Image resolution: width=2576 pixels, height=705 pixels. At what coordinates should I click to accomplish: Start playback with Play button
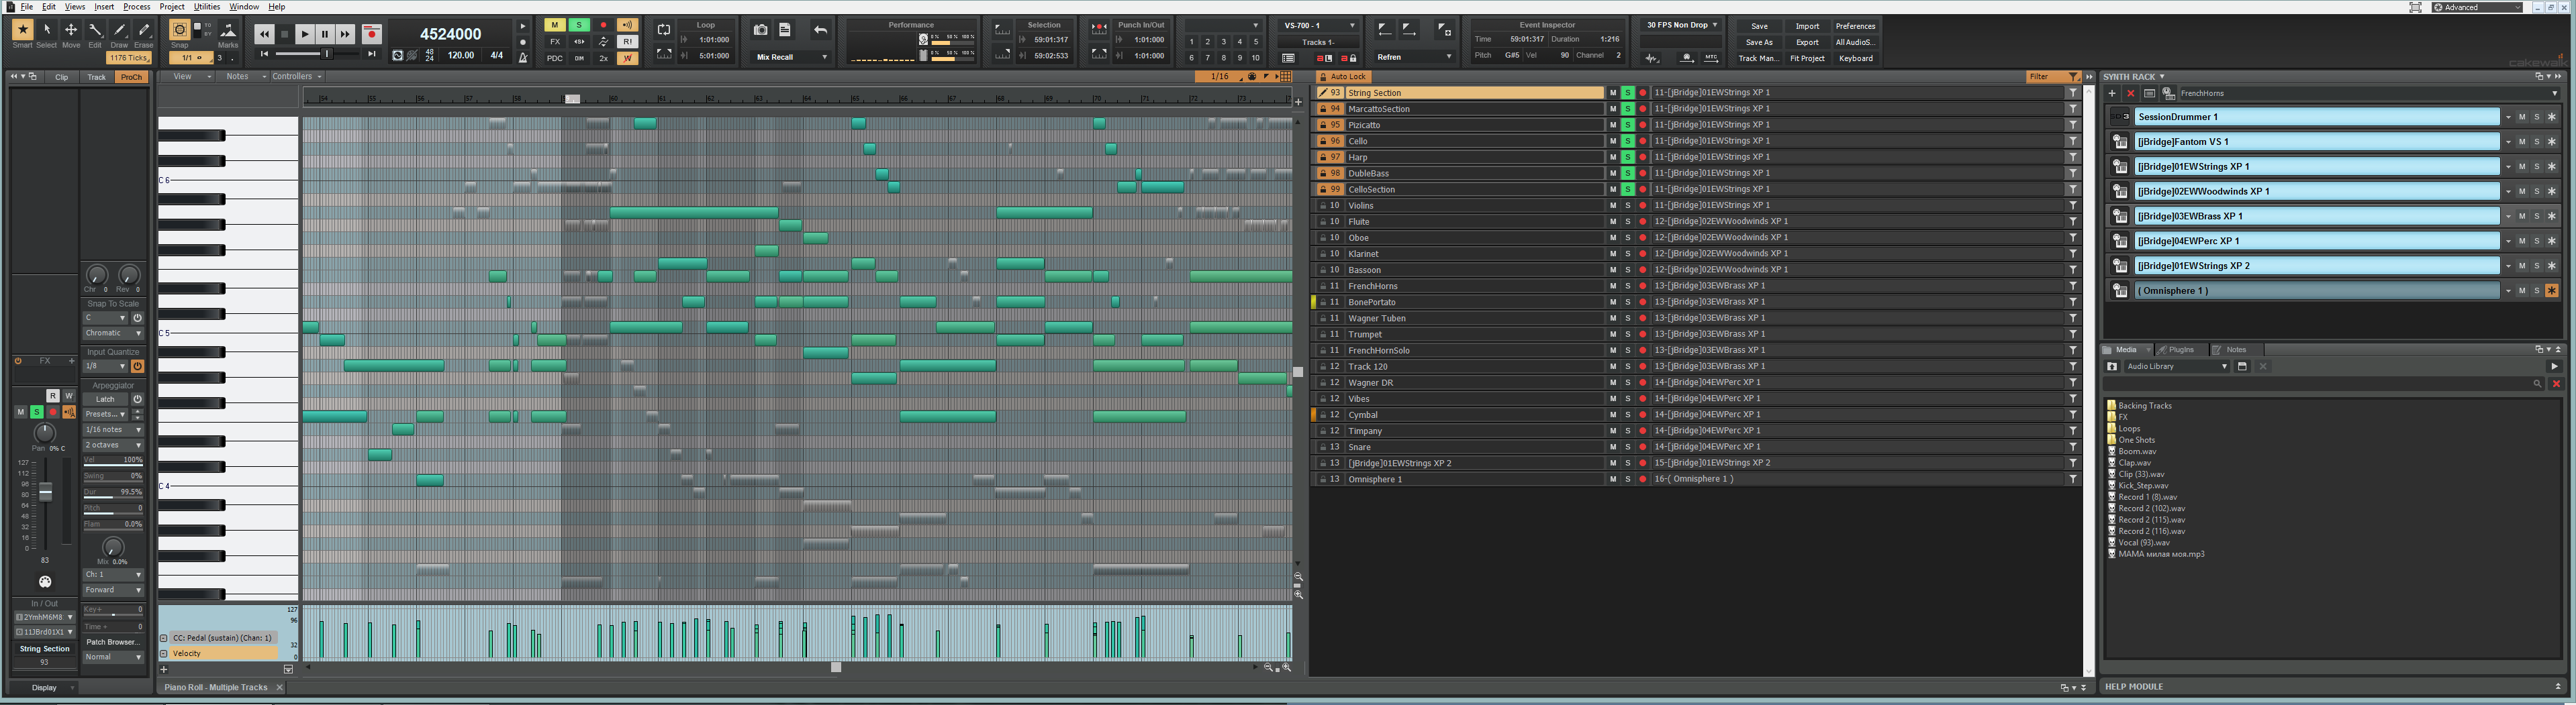coord(305,34)
